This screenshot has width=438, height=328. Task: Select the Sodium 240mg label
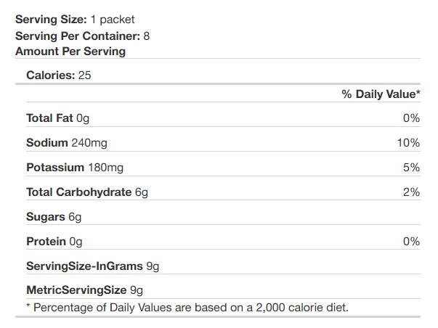pyautogui.click(x=67, y=143)
